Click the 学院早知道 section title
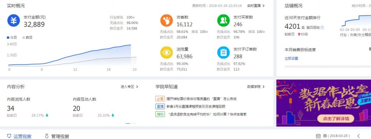This screenshot has width=371, height=139. [167, 87]
